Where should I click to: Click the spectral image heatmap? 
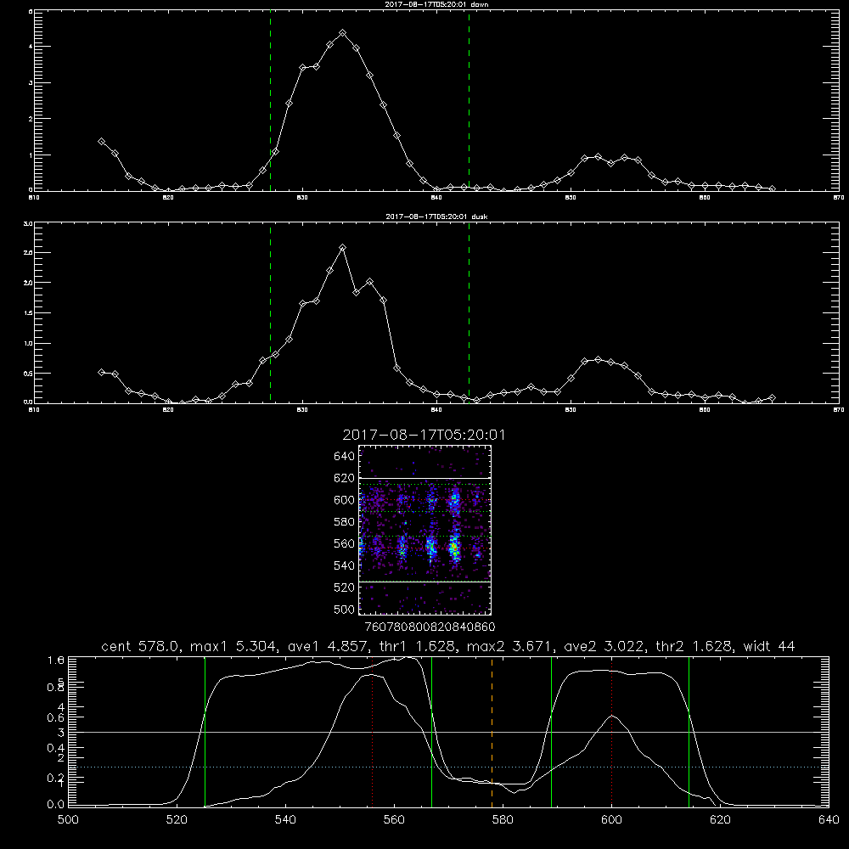[424, 530]
